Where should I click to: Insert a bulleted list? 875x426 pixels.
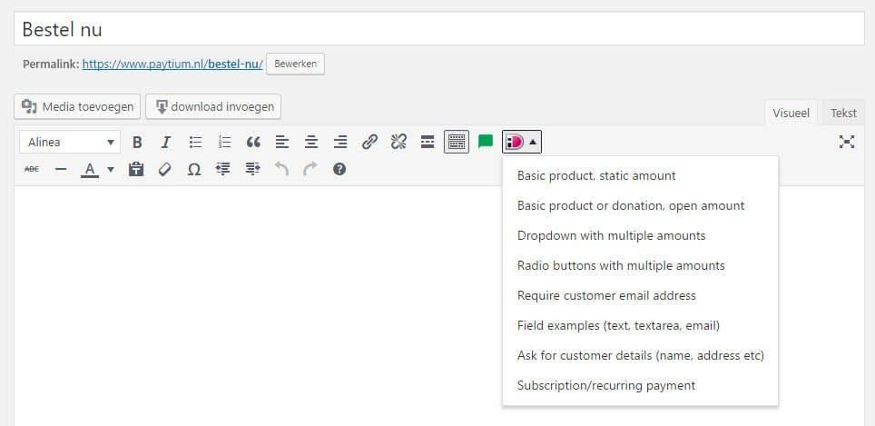[195, 142]
